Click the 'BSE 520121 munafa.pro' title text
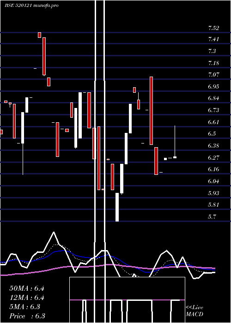Image resolution: width=231 pixels, height=323 pixels. pyautogui.click(x=31, y=6)
